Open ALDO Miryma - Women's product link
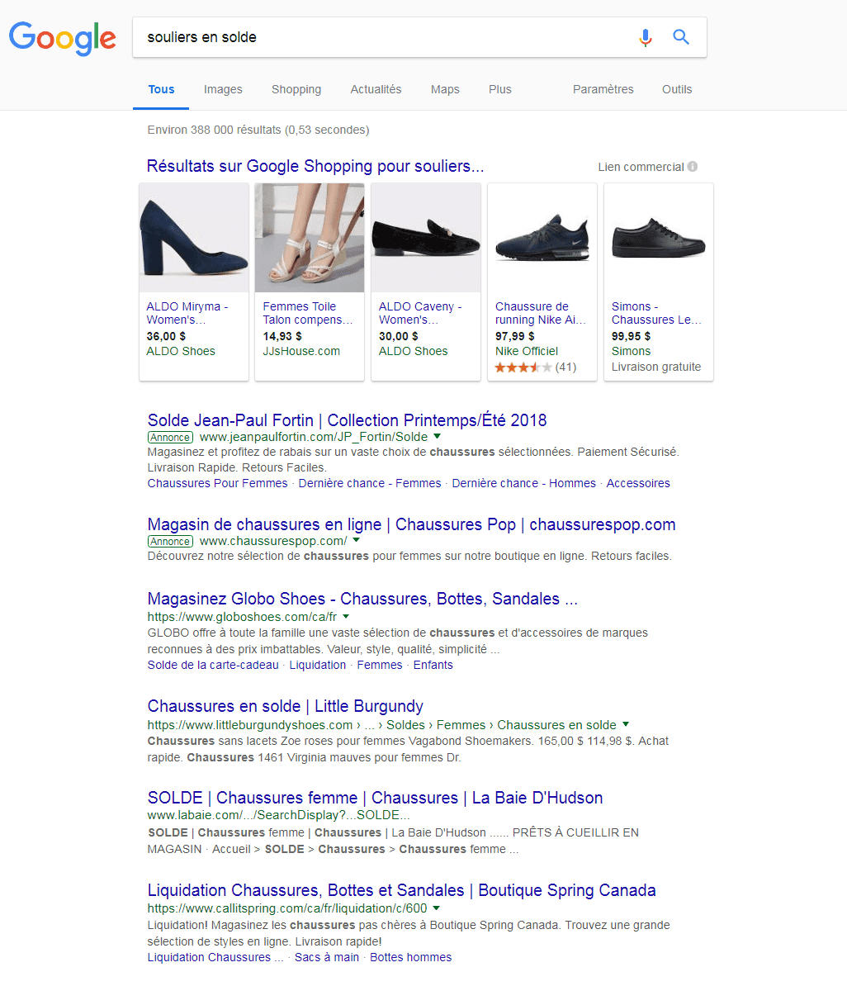The height and width of the screenshot is (986, 847). coord(187,313)
